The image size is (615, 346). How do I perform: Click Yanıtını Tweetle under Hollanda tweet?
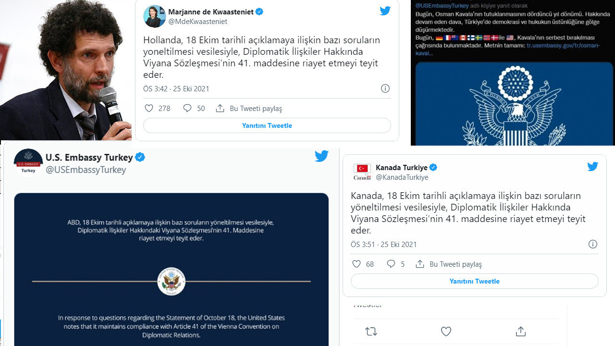click(x=267, y=125)
